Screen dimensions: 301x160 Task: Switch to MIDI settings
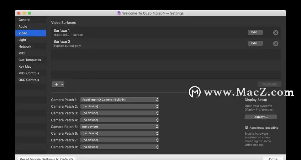(31, 53)
